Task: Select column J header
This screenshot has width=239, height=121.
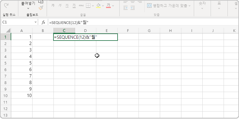Action: [x=213, y=31]
